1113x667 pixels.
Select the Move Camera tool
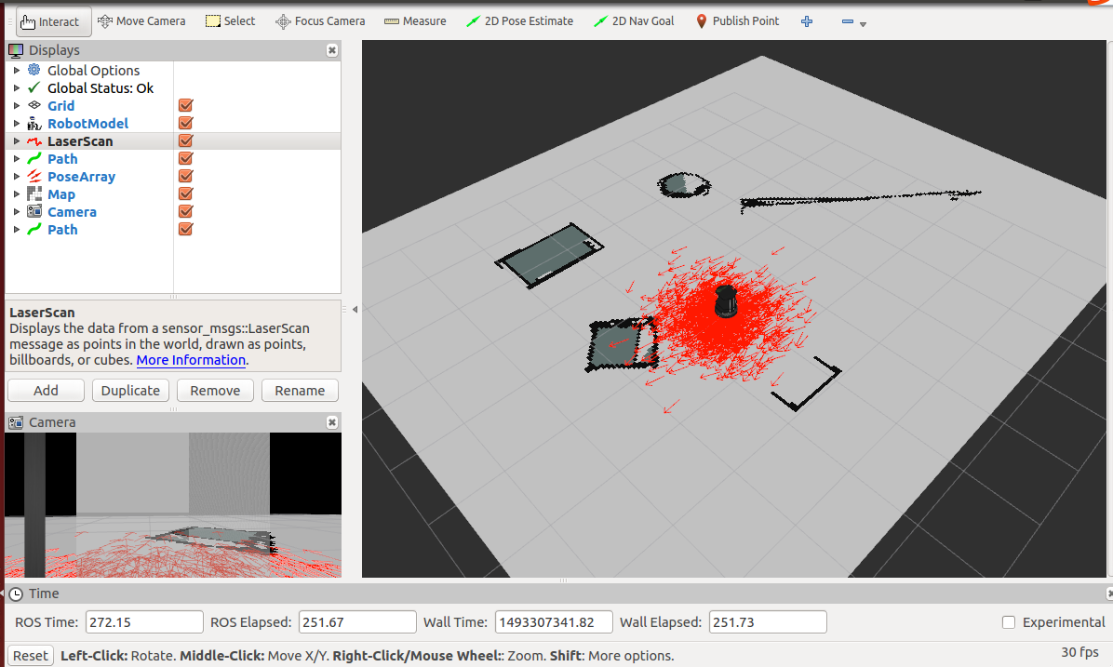(141, 21)
